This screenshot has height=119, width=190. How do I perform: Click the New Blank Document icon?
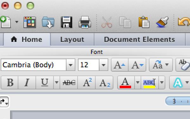[x=6, y=22]
